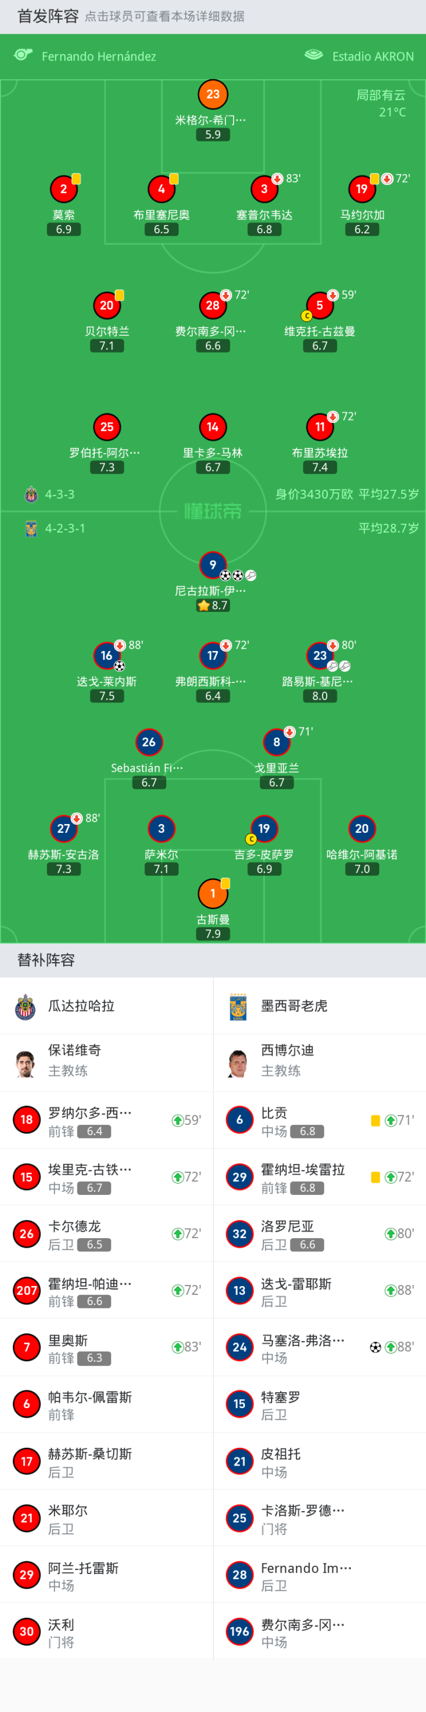Click the Guadalajara crest beside 4-3-3
The height and width of the screenshot is (1712, 426).
coord(31,495)
